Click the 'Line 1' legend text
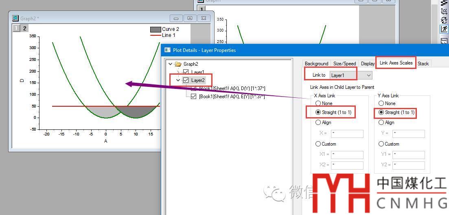This screenshot has width=449, height=215. (x=169, y=35)
